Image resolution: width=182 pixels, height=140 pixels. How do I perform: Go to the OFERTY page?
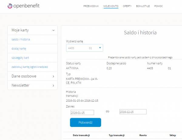pyautogui.click(x=127, y=6)
